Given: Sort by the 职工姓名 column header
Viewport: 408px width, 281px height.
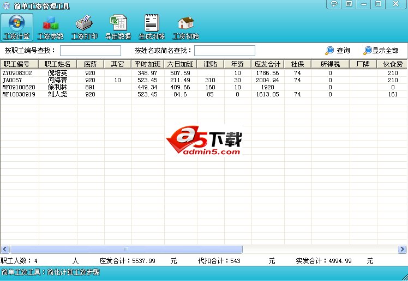Looking at the screenshot, I should point(57,64).
